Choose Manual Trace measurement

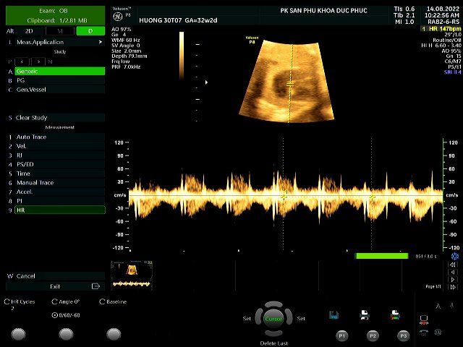(x=60, y=183)
